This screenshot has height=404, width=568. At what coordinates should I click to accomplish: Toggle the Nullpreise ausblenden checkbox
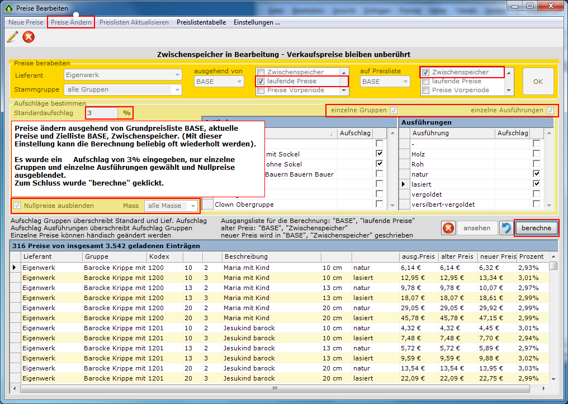[17, 206]
